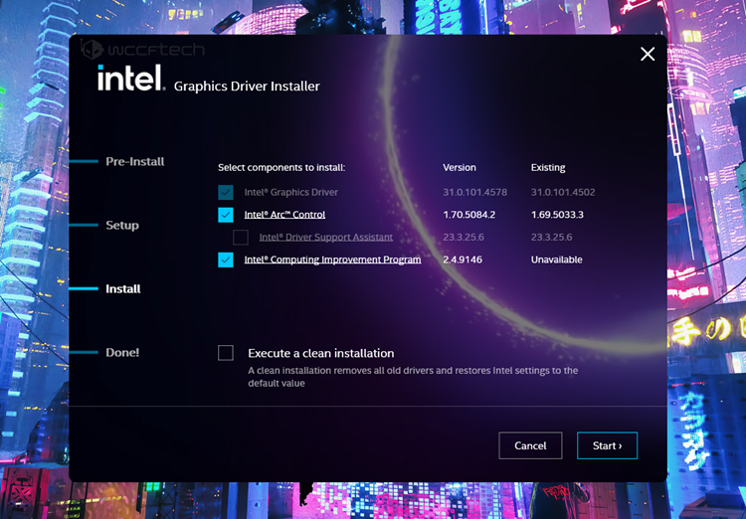Click the Version column header
This screenshot has width=746, height=519.
(460, 167)
